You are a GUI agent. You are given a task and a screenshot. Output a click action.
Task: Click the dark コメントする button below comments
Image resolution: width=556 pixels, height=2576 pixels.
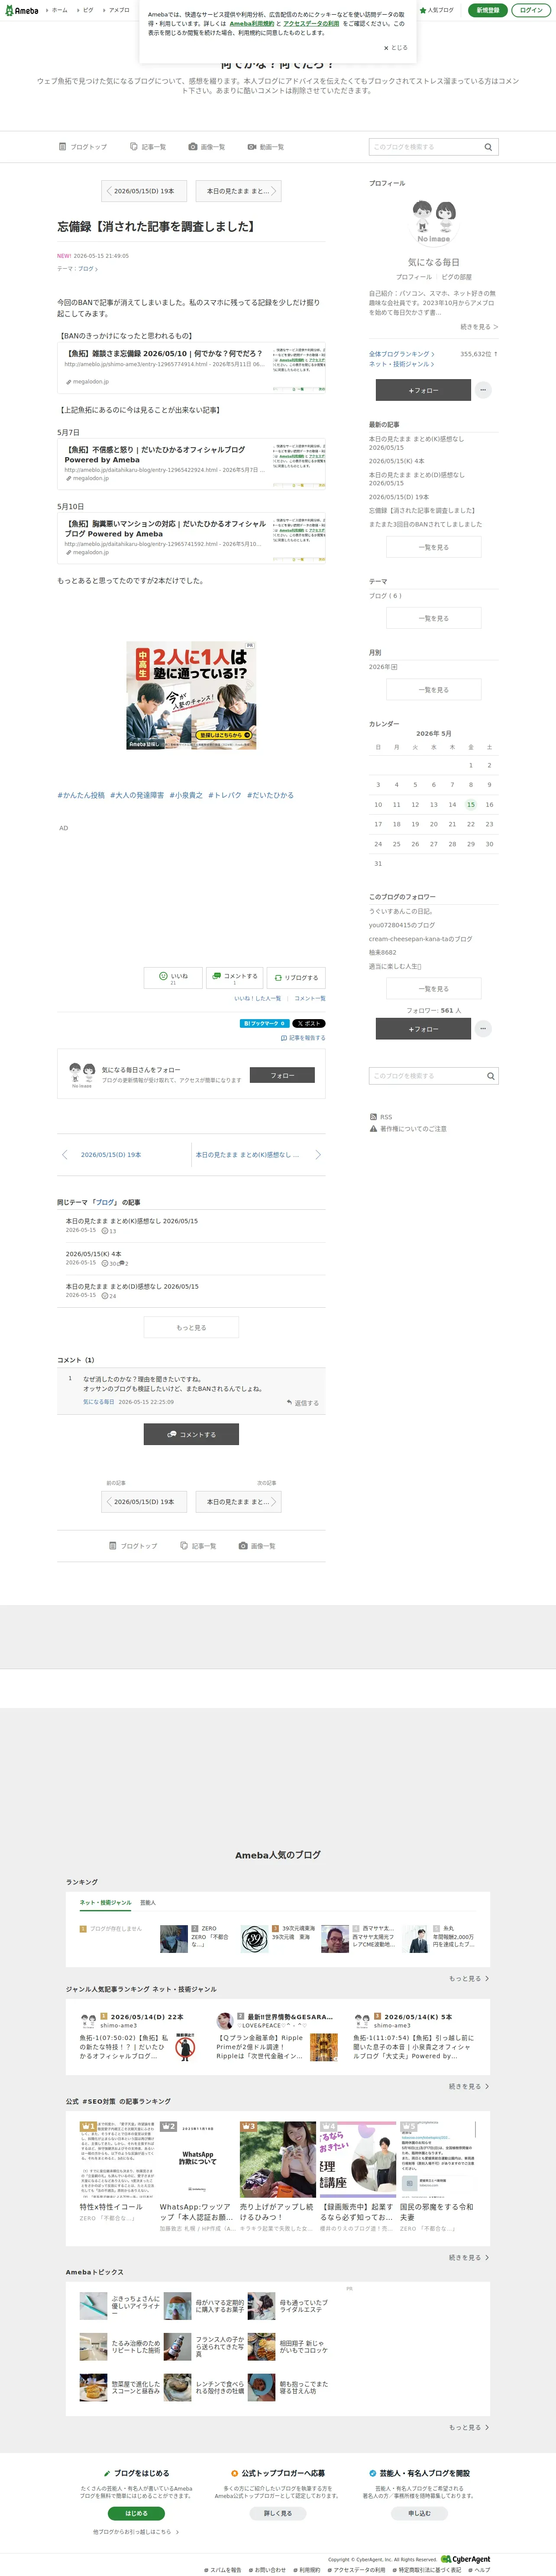191,1434
